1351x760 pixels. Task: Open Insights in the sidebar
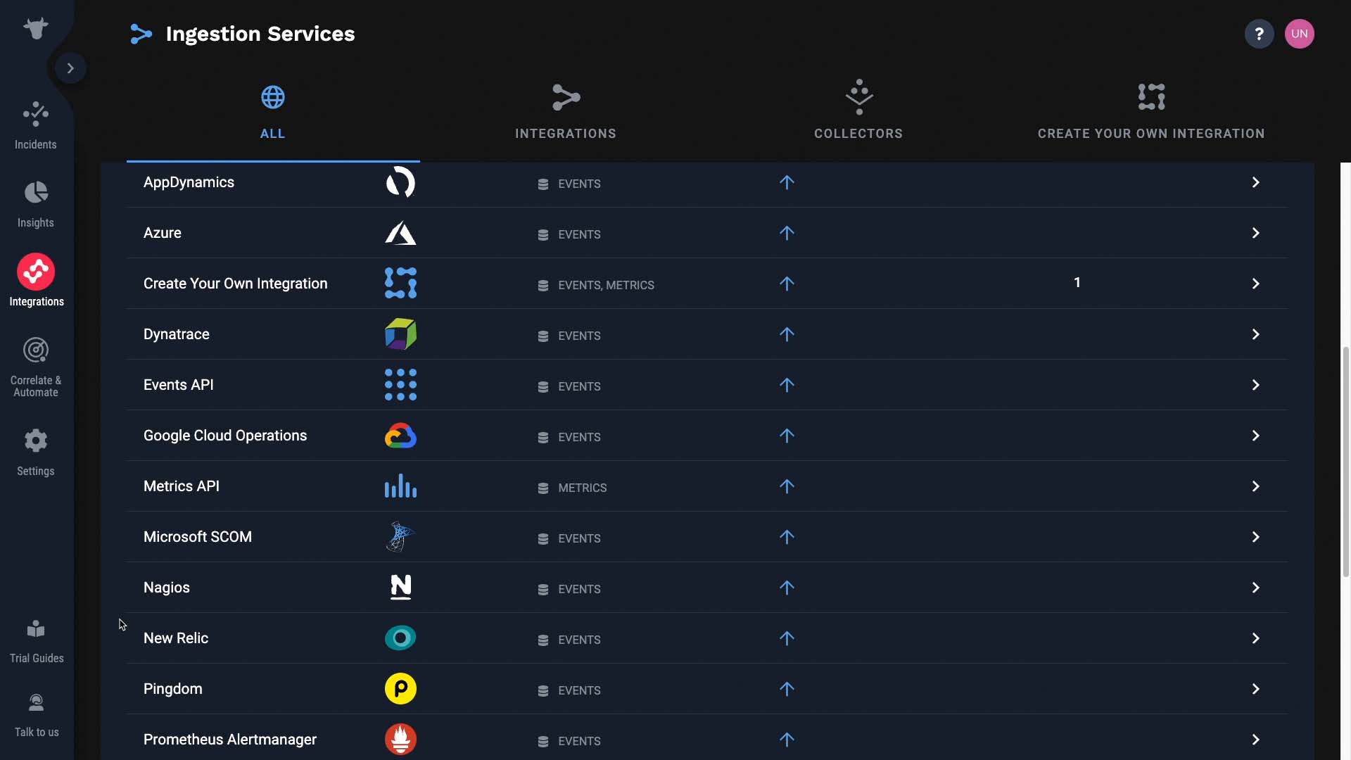[x=36, y=204]
